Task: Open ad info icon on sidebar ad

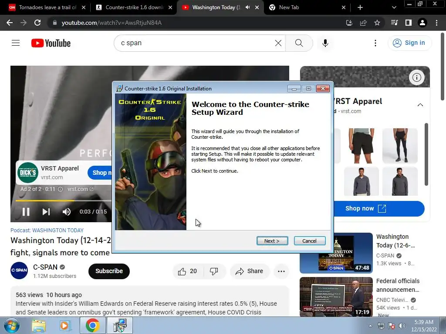Action: (417, 77)
